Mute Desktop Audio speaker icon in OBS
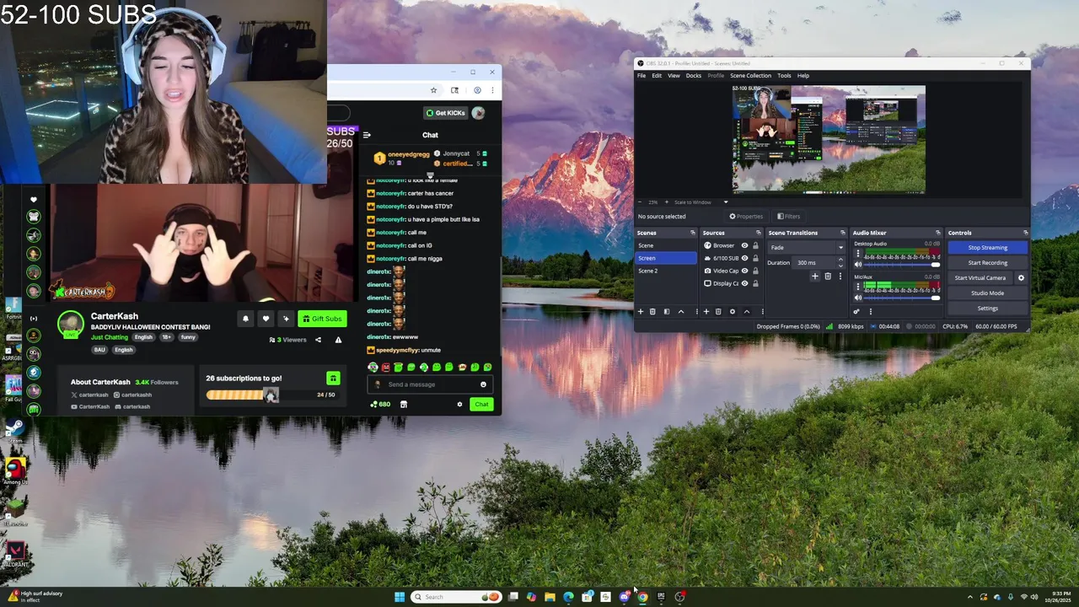 (858, 265)
